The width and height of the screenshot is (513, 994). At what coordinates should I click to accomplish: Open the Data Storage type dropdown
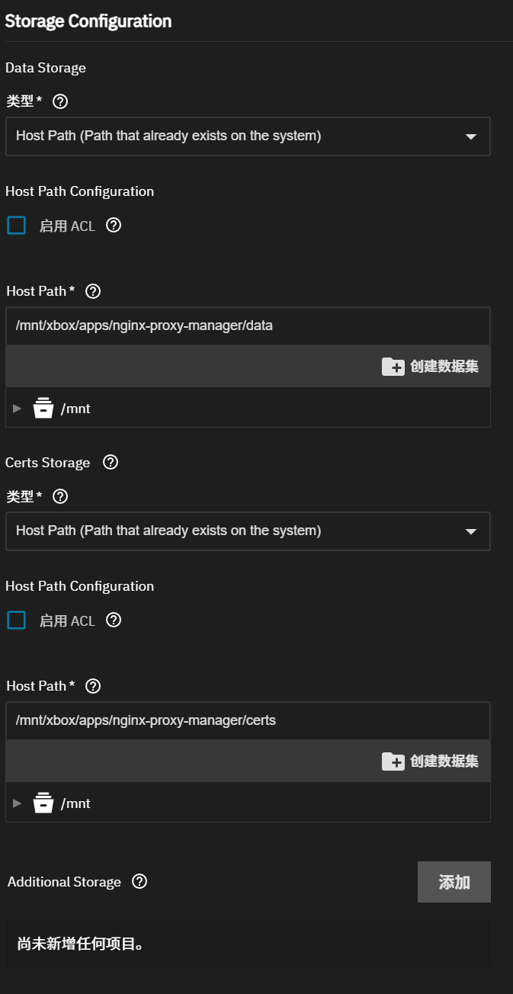pyautogui.click(x=248, y=136)
